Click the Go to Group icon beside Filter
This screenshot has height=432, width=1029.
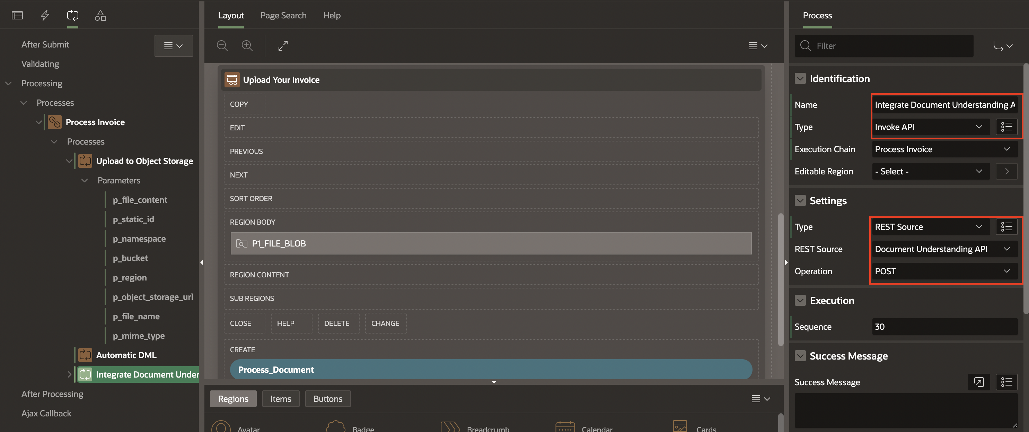click(x=1002, y=45)
